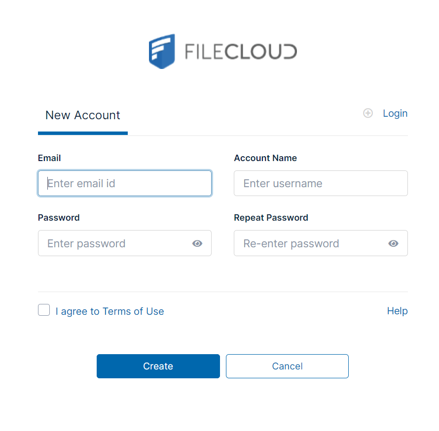Open the Terms of Use link

coord(133,311)
